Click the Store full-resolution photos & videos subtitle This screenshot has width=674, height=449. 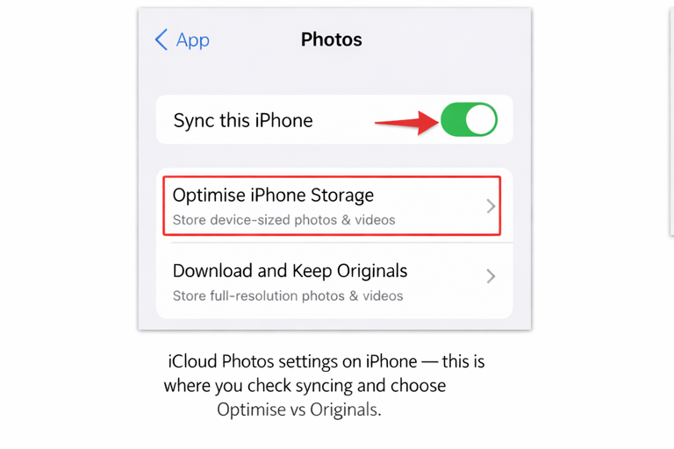tap(288, 296)
